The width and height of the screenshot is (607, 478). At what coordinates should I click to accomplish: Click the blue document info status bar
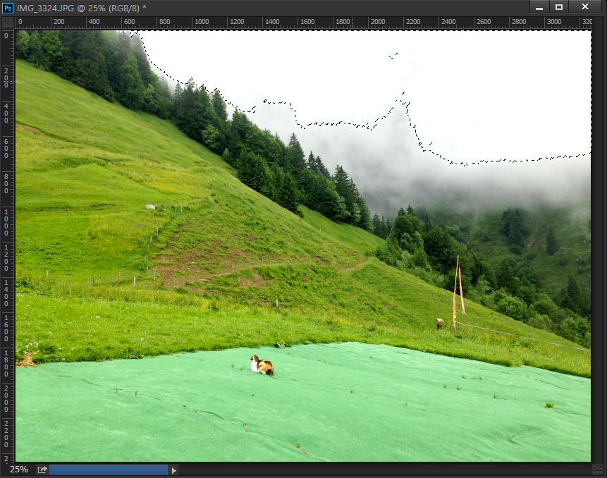click(109, 470)
